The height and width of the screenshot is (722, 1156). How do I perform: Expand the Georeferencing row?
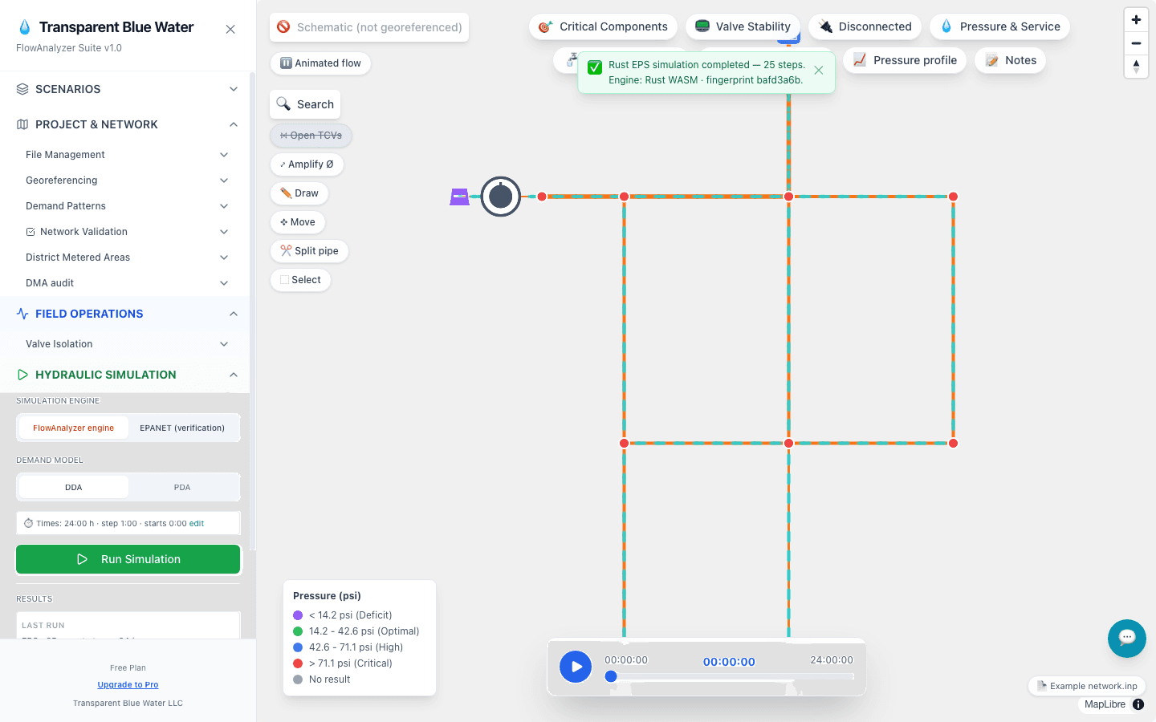(x=127, y=180)
